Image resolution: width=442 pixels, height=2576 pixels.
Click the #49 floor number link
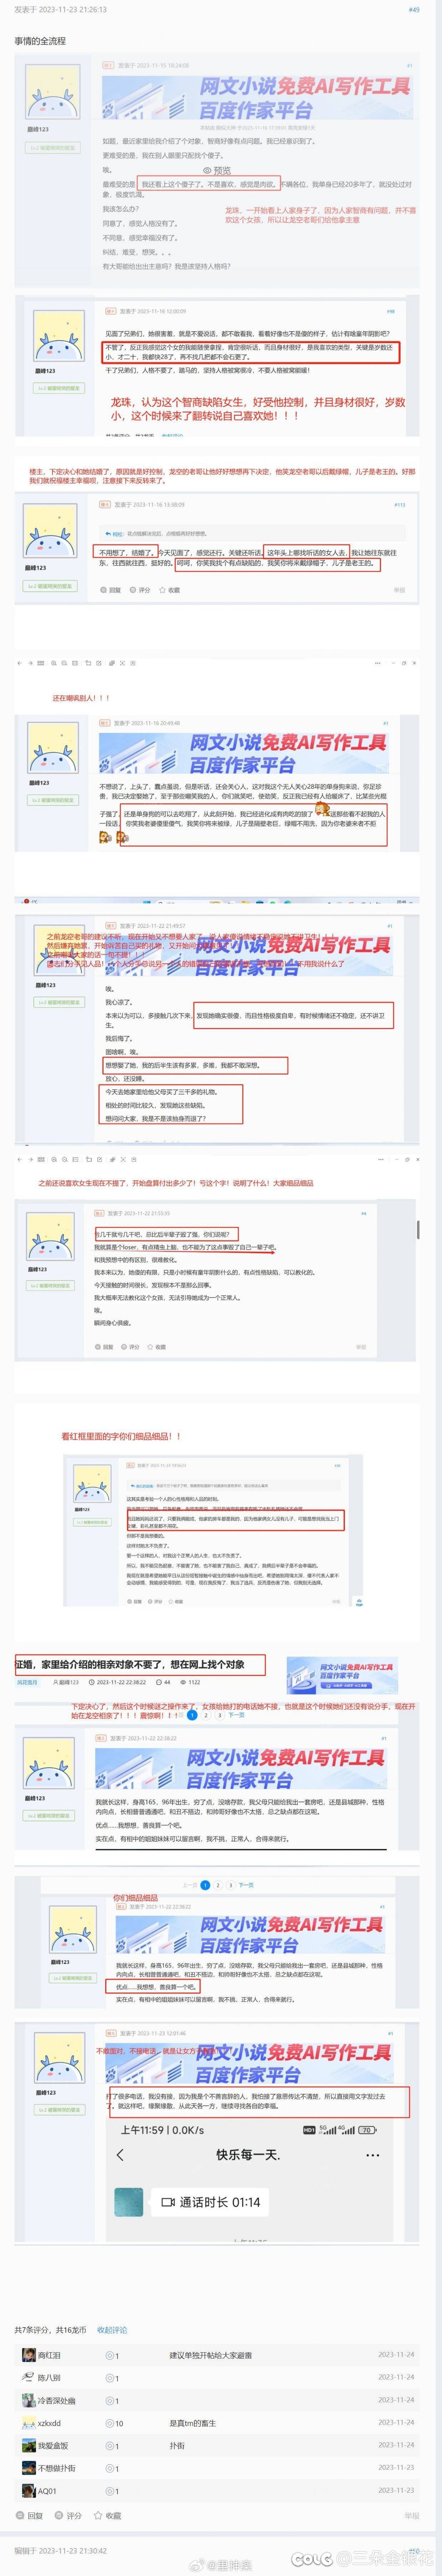(414, 9)
